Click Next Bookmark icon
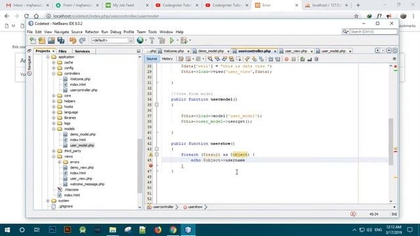Image resolution: width=420 pixels, height=236 pixels. click(254, 59)
